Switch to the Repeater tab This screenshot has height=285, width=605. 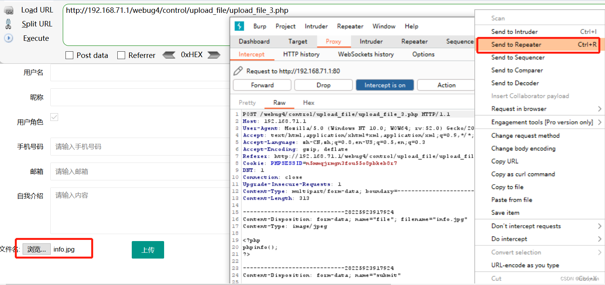(x=414, y=41)
